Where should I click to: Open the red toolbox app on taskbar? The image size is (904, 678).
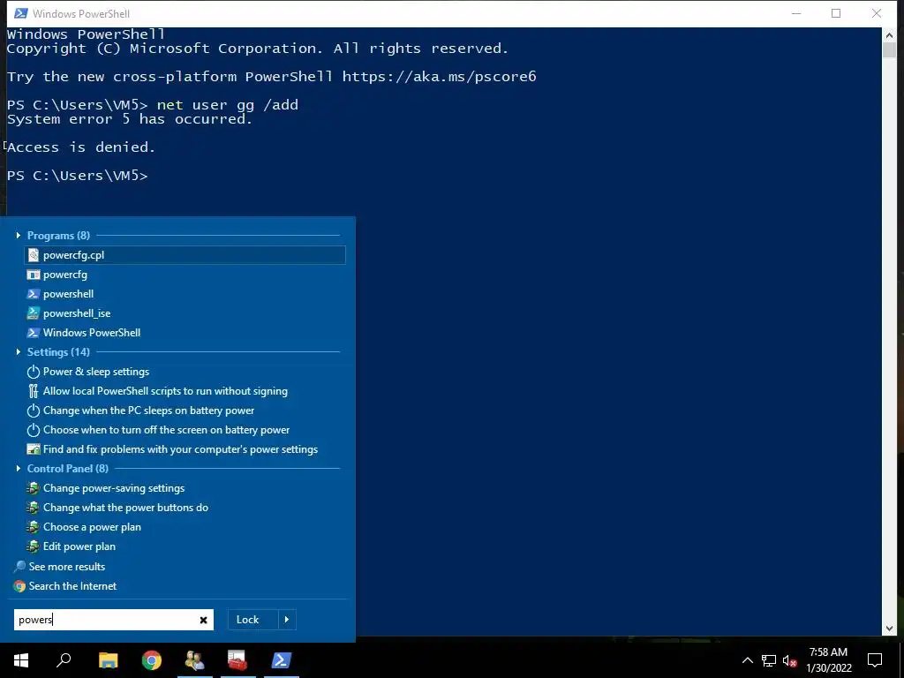[x=237, y=660]
